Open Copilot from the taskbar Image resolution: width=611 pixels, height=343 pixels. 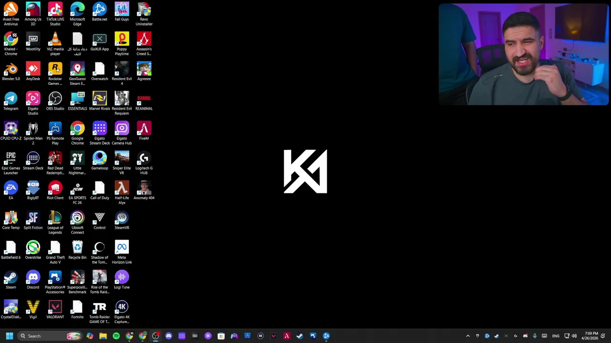[90, 336]
